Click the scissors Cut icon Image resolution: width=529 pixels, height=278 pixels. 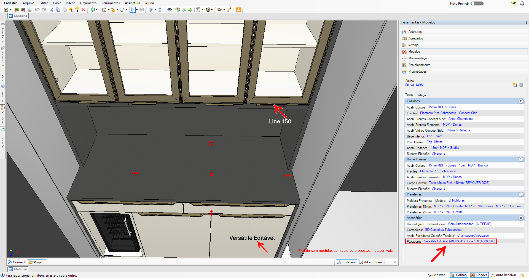click(52, 10)
